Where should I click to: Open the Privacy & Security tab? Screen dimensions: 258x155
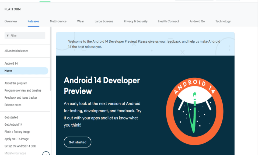tap(135, 21)
